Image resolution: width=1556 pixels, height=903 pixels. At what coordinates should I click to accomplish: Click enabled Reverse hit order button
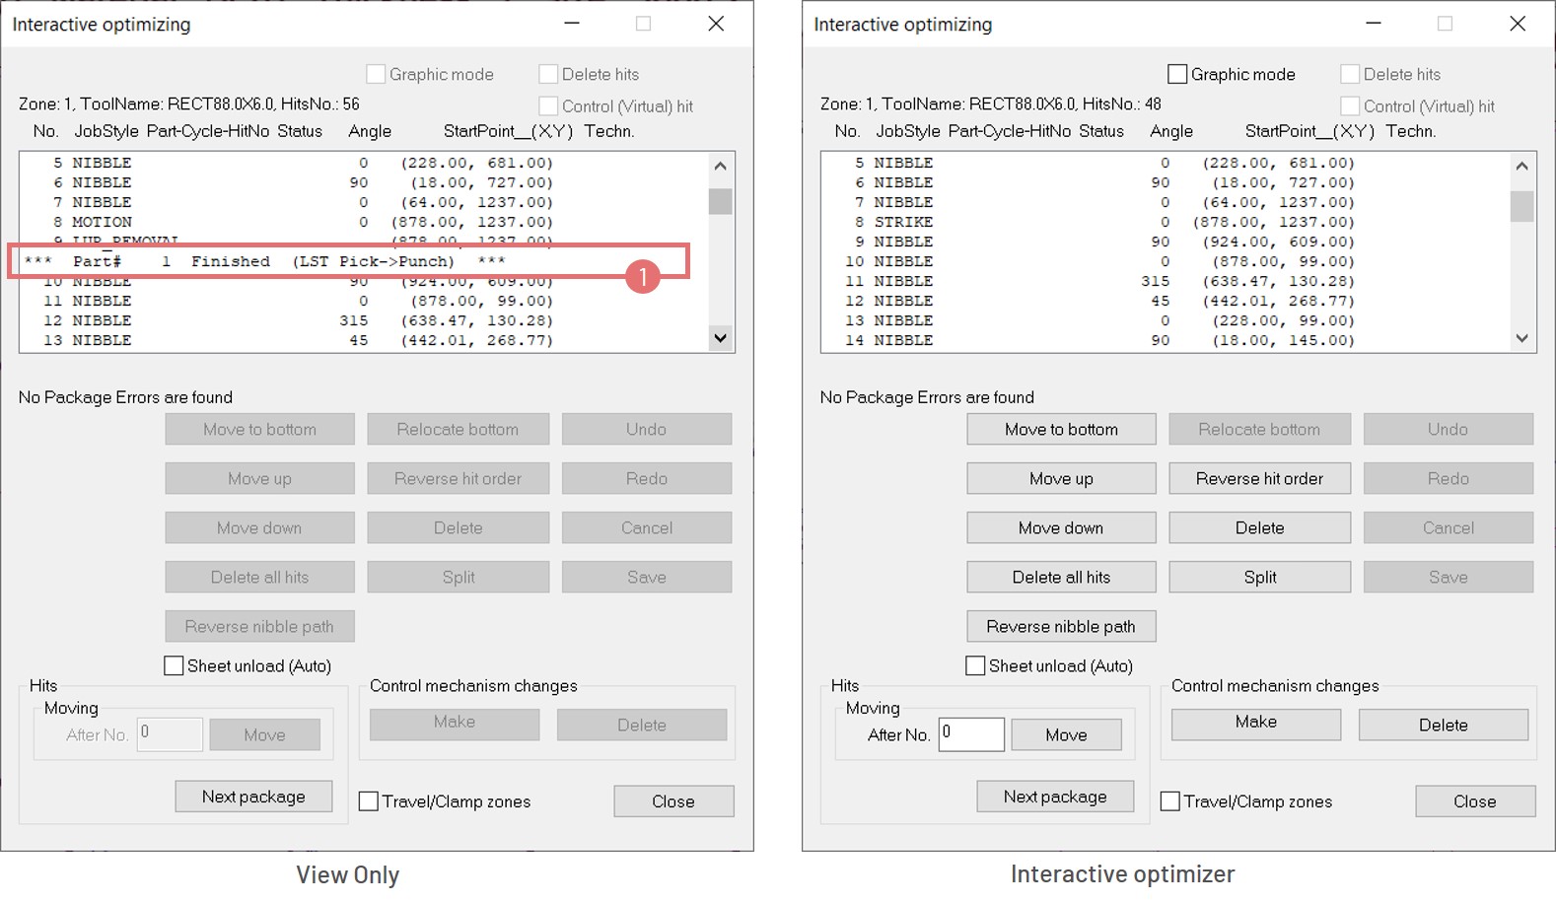(x=1259, y=478)
